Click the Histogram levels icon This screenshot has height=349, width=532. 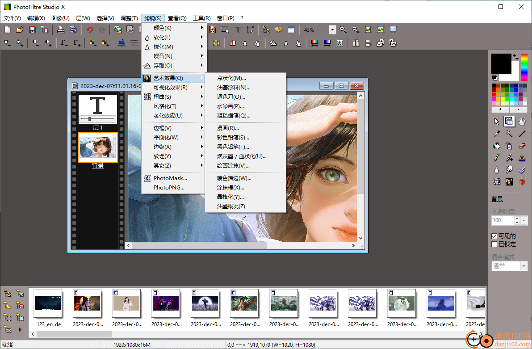pyautogui.click(x=121, y=43)
